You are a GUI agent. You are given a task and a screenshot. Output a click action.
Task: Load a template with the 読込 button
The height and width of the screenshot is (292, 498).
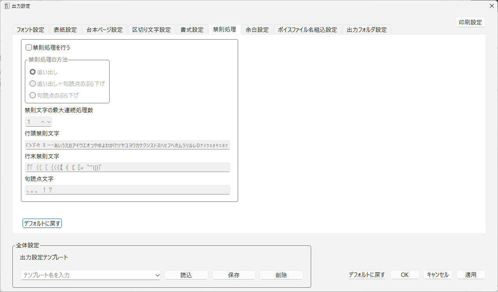(x=186, y=275)
